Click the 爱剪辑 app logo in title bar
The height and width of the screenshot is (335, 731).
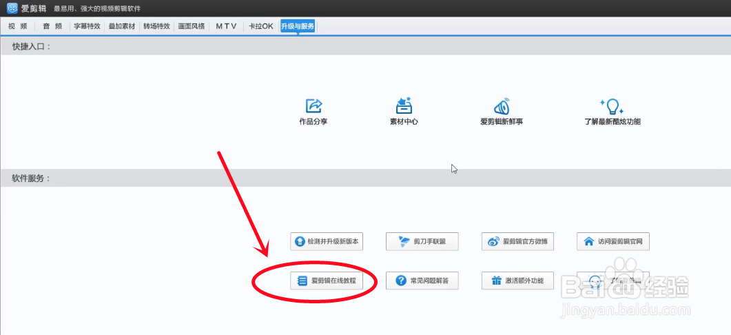click(12, 8)
